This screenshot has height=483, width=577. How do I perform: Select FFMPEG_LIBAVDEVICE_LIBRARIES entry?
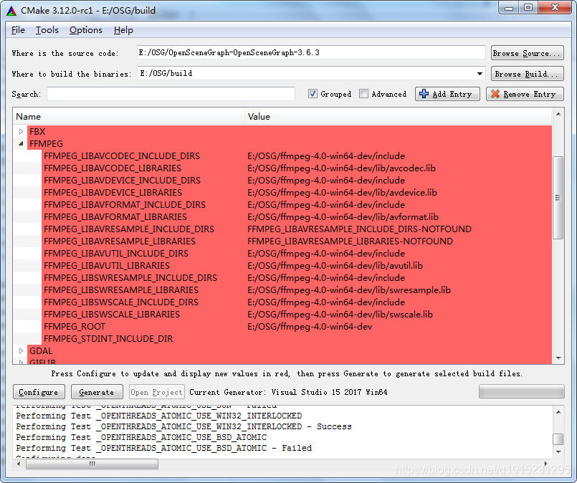[113, 192]
